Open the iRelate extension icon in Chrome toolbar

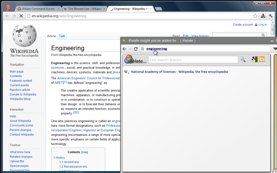click(x=263, y=16)
